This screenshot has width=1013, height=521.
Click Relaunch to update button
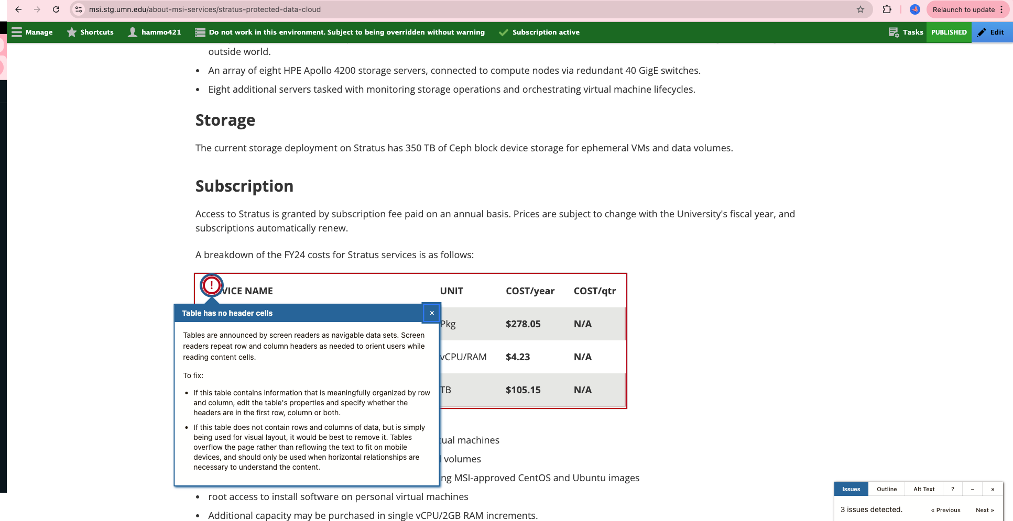coord(963,9)
